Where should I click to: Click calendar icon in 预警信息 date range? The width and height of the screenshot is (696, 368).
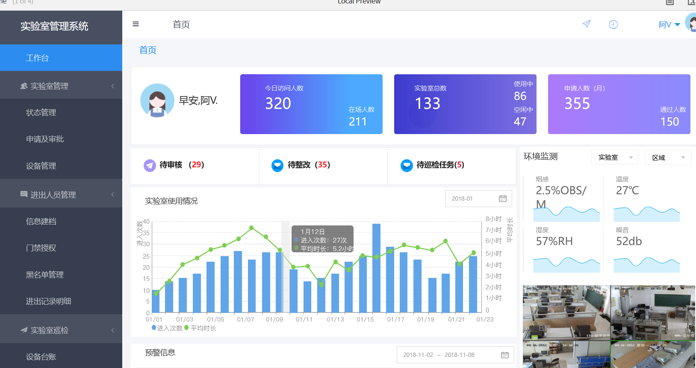pyautogui.click(x=505, y=355)
